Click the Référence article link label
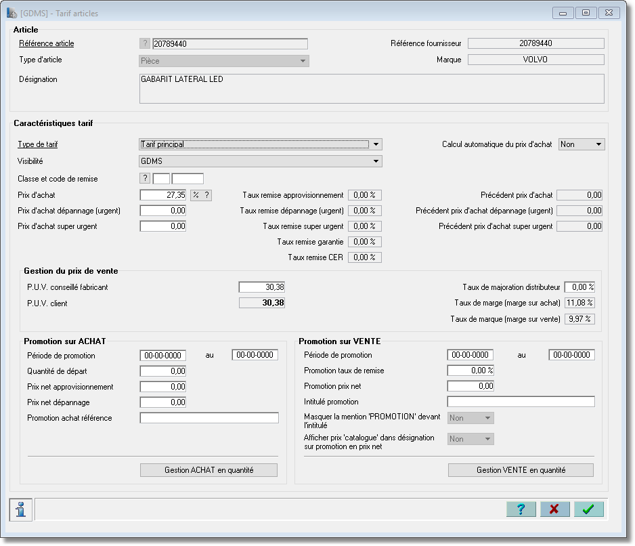This screenshot has height=546, width=635. (47, 43)
